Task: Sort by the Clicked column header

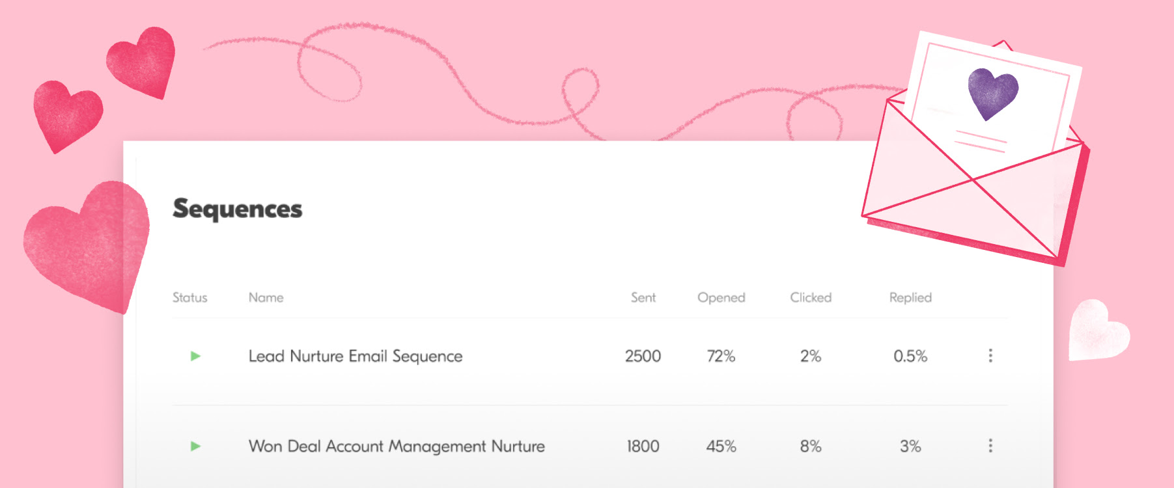Action: click(811, 297)
